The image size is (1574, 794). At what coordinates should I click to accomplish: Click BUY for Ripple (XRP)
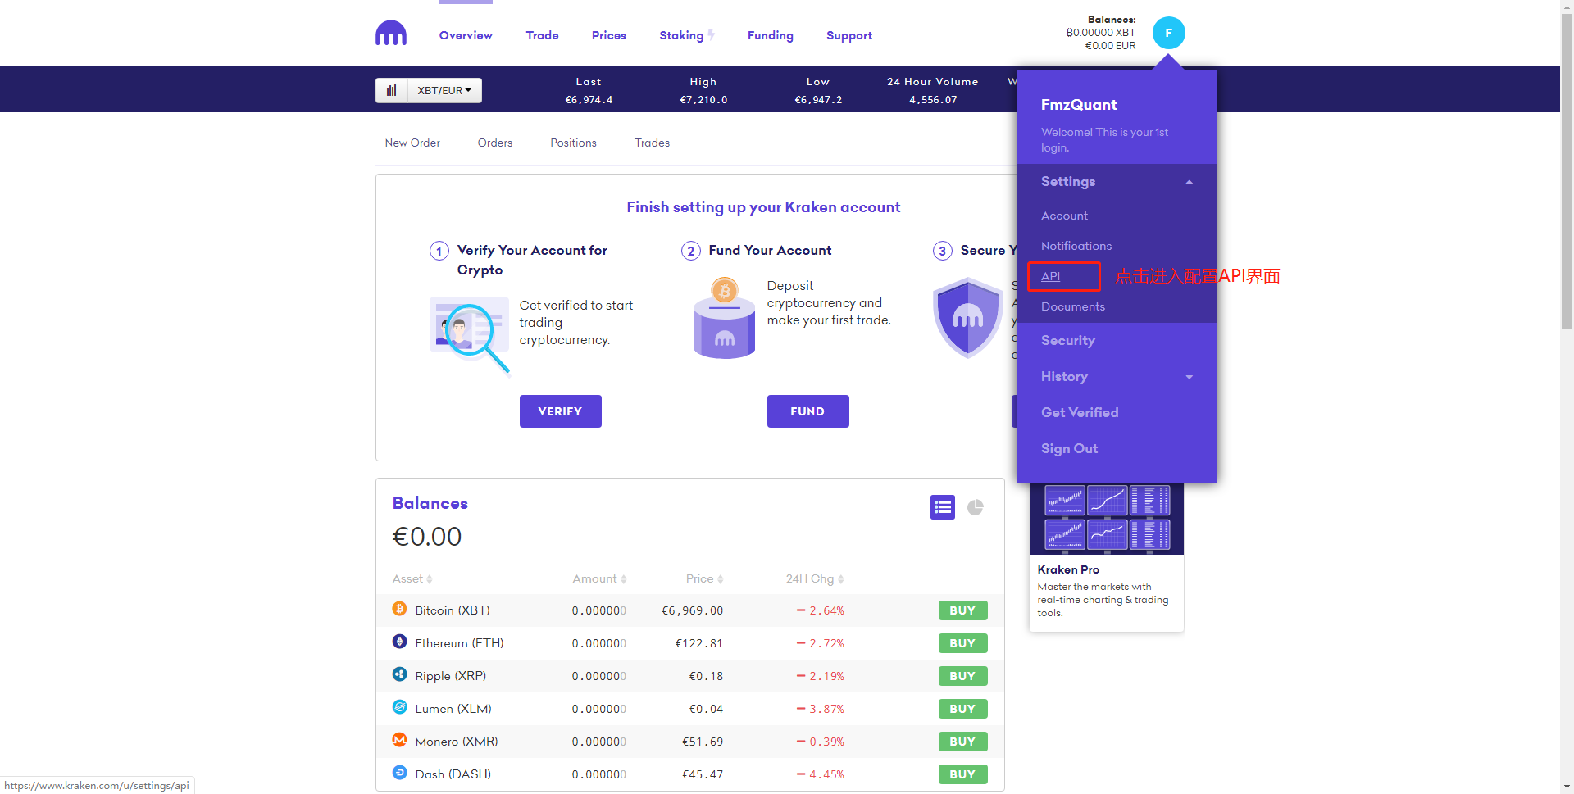point(963,676)
